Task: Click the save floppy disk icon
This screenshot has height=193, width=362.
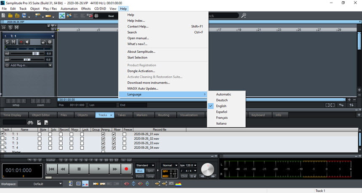Action: pos(24,16)
